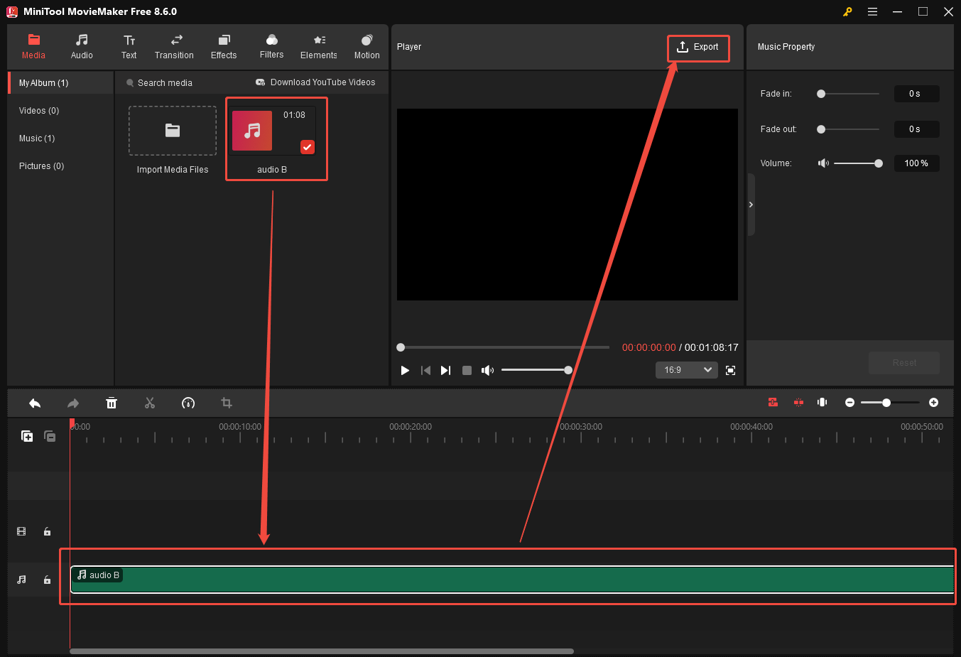Toggle the checkmark on audio B thumbnail
The width and height of the screenshot is (961, 657).
(307, 147)
